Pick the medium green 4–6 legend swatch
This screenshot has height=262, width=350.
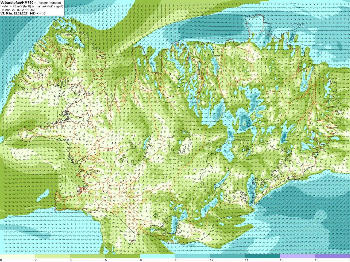click(87, 256)
